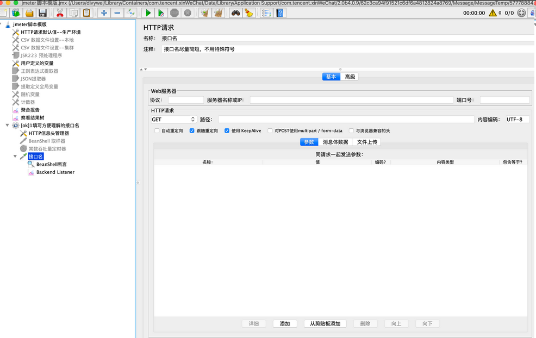Collapse the 接口名 sampler node
Image resolution: width=536 pixels, height=338 pixels.
pos(15,157)
